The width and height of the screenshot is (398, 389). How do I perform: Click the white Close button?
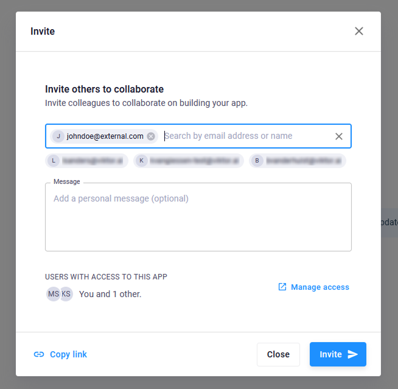click(278, 354)
